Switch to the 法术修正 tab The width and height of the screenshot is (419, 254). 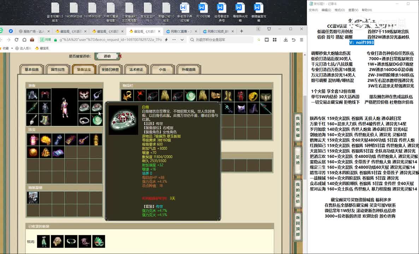click(136, 69)
